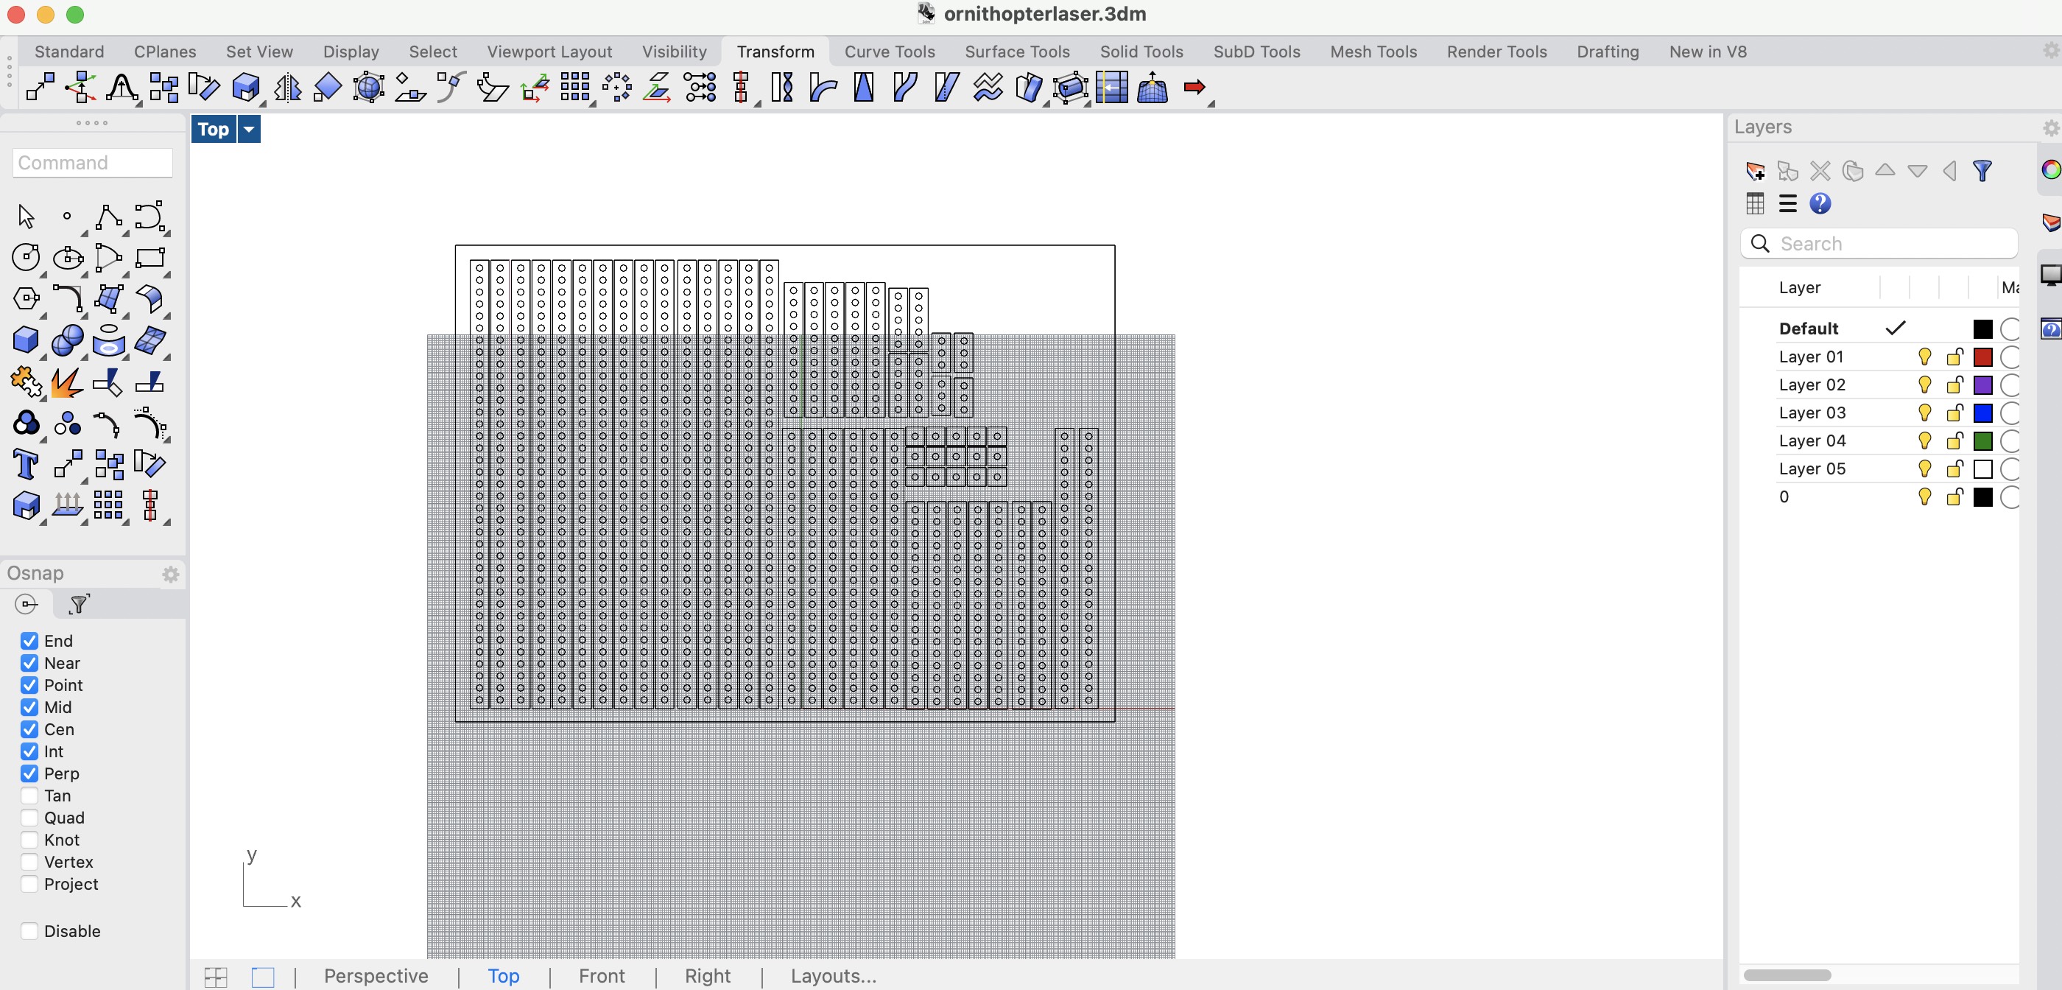Select the pointer selection tool
Image resolution: width=2062 pixels, height=990 pixels.
[26, 217]
